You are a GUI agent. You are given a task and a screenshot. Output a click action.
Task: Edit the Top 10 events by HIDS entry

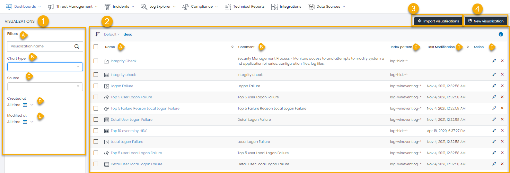click(494, 130)
